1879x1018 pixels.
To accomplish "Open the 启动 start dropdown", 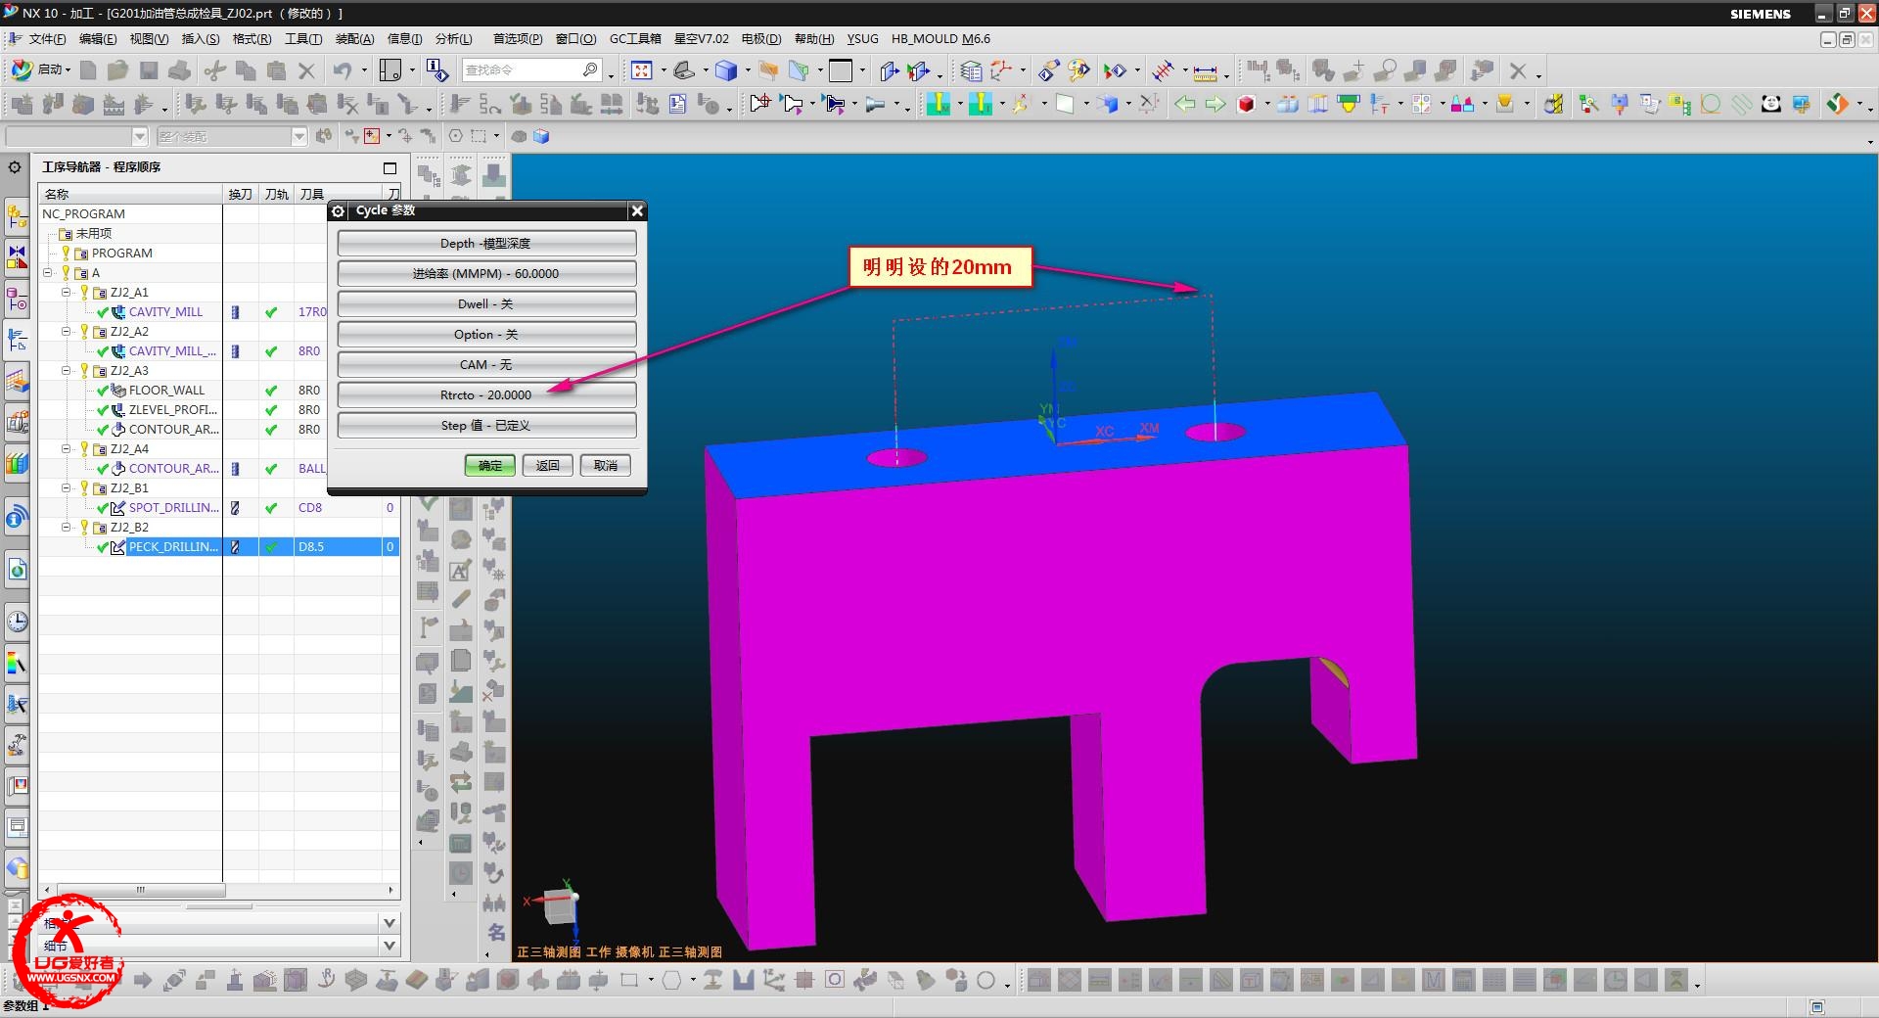I will click(42, 69).
